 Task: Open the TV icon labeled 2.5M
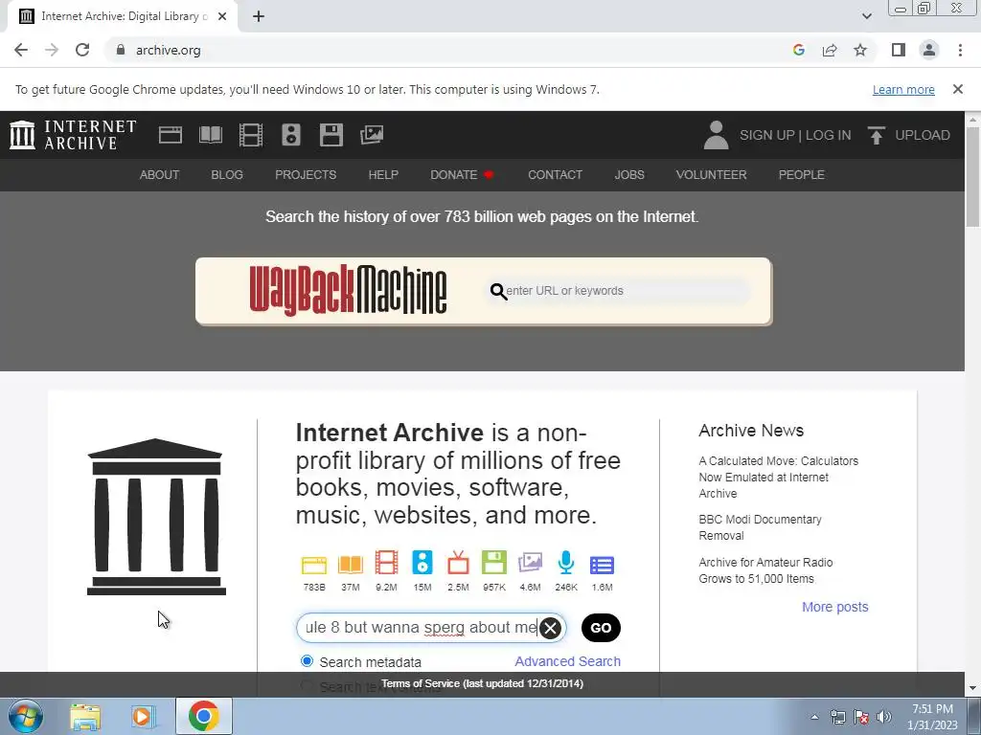pyautogui.click(x=458, y=563)
